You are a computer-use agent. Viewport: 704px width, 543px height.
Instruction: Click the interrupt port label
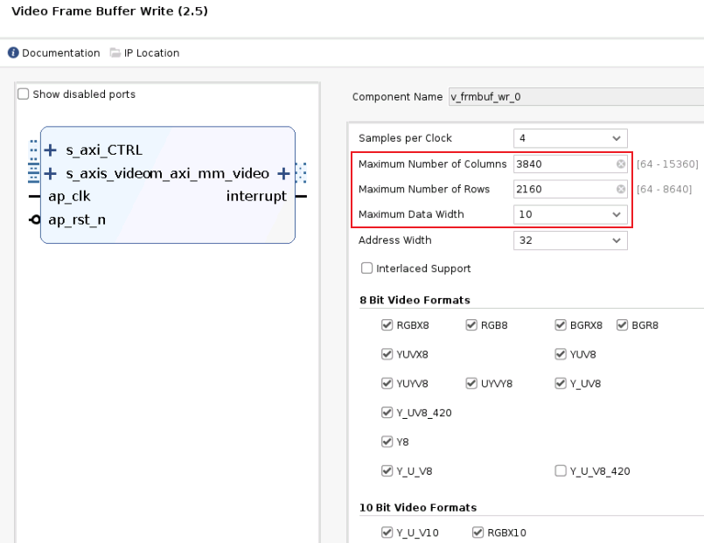256,197
